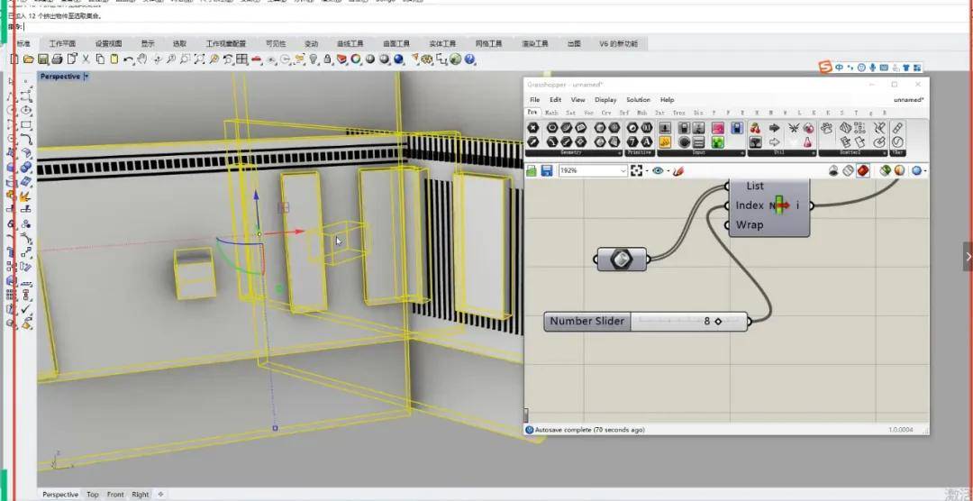This screenshot has height=501, width=973.
Task: Open file using the folder icon
Action: (28, 59)
